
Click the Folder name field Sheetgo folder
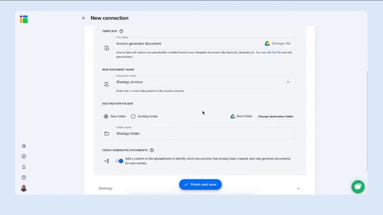click(205, 134)
